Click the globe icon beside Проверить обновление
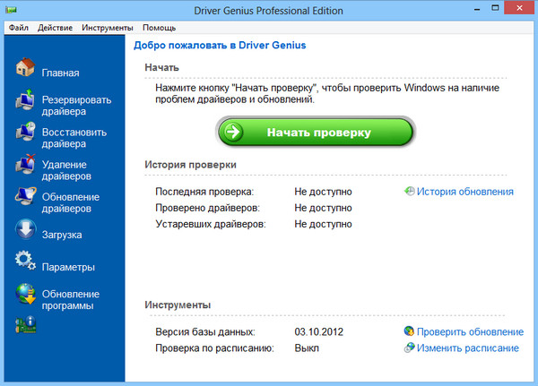The height and width of the screenshot is (386, 538). pos(409,331)
